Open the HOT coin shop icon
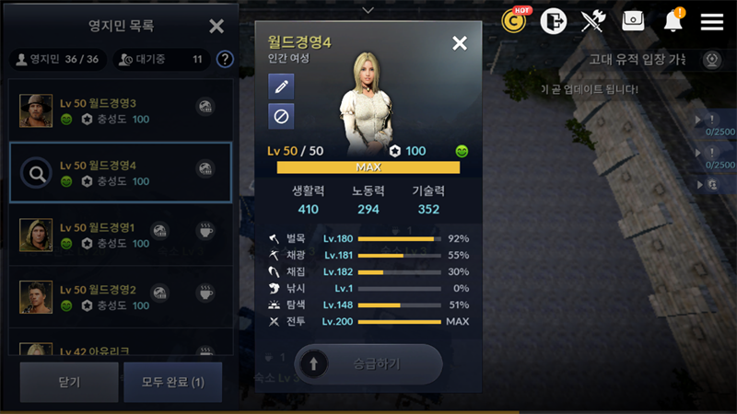Viewport: 737px width, 414px height. (x=514, y=20)
